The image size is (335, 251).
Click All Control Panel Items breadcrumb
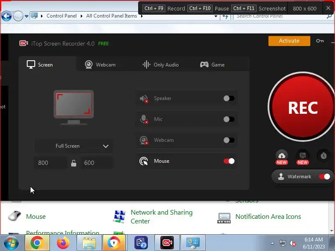(111, 16)
